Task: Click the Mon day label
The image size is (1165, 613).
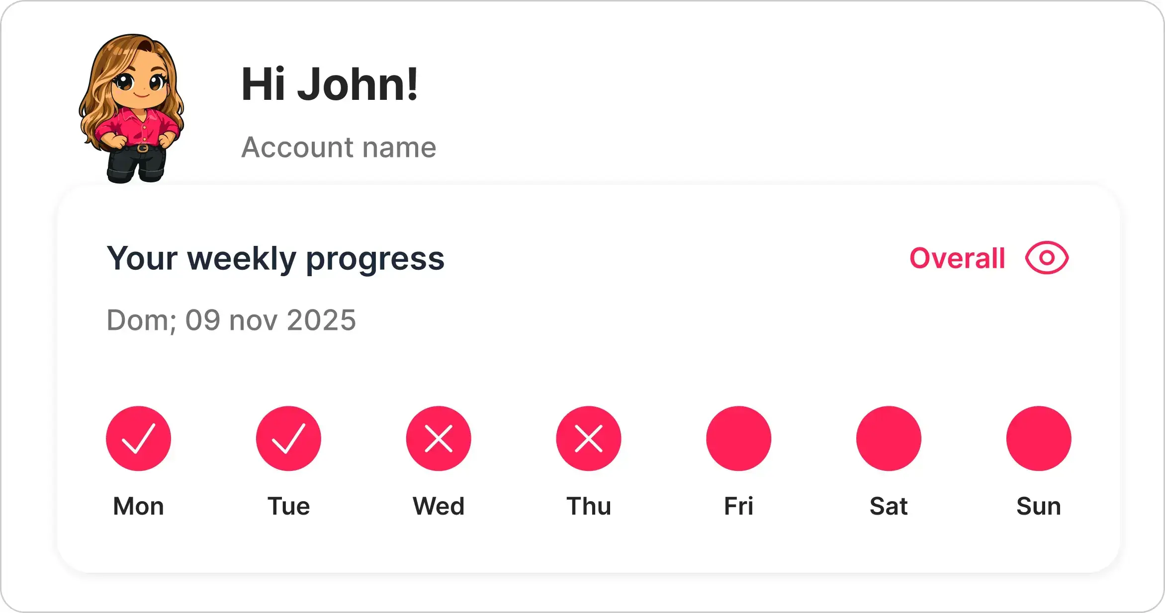Action: coord(138,506)
